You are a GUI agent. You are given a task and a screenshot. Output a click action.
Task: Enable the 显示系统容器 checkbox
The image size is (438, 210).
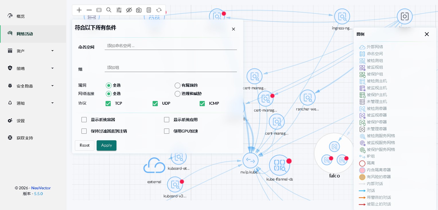click(84, 120)
